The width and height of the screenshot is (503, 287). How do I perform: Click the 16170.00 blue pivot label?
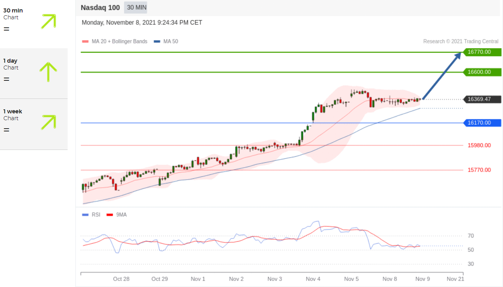(482, 123)
